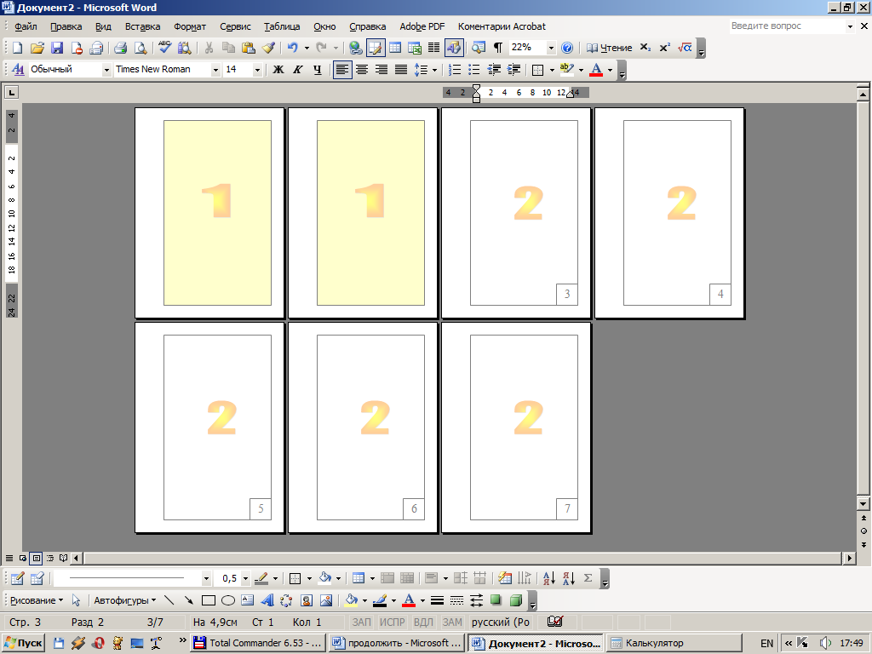Switch to Чтение reading mode
The width and height of the screenshot is (872, 654).
tap(609, 48)
